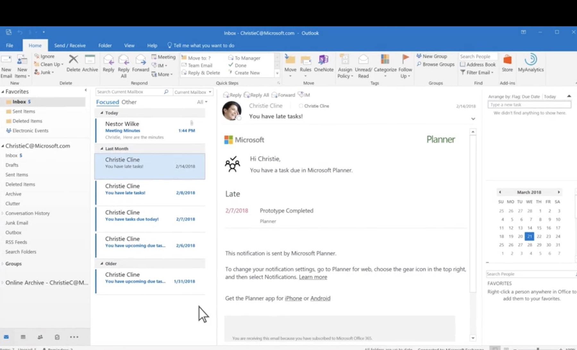
Task: Open the All filter dropdown
Action: [x=202, y=102]
